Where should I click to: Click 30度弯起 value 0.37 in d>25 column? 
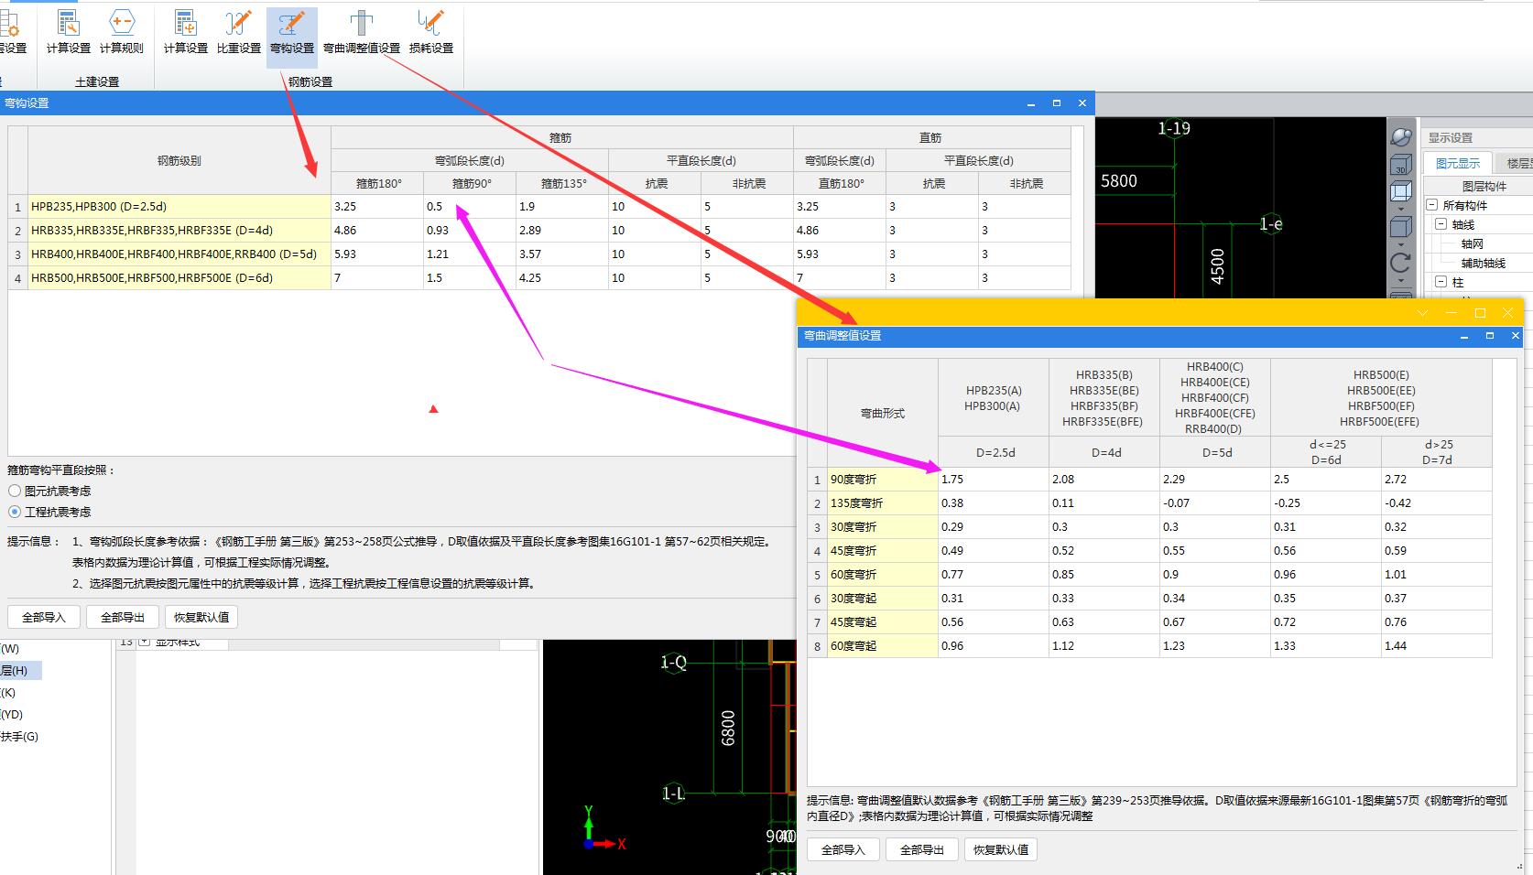[1437, 599]
